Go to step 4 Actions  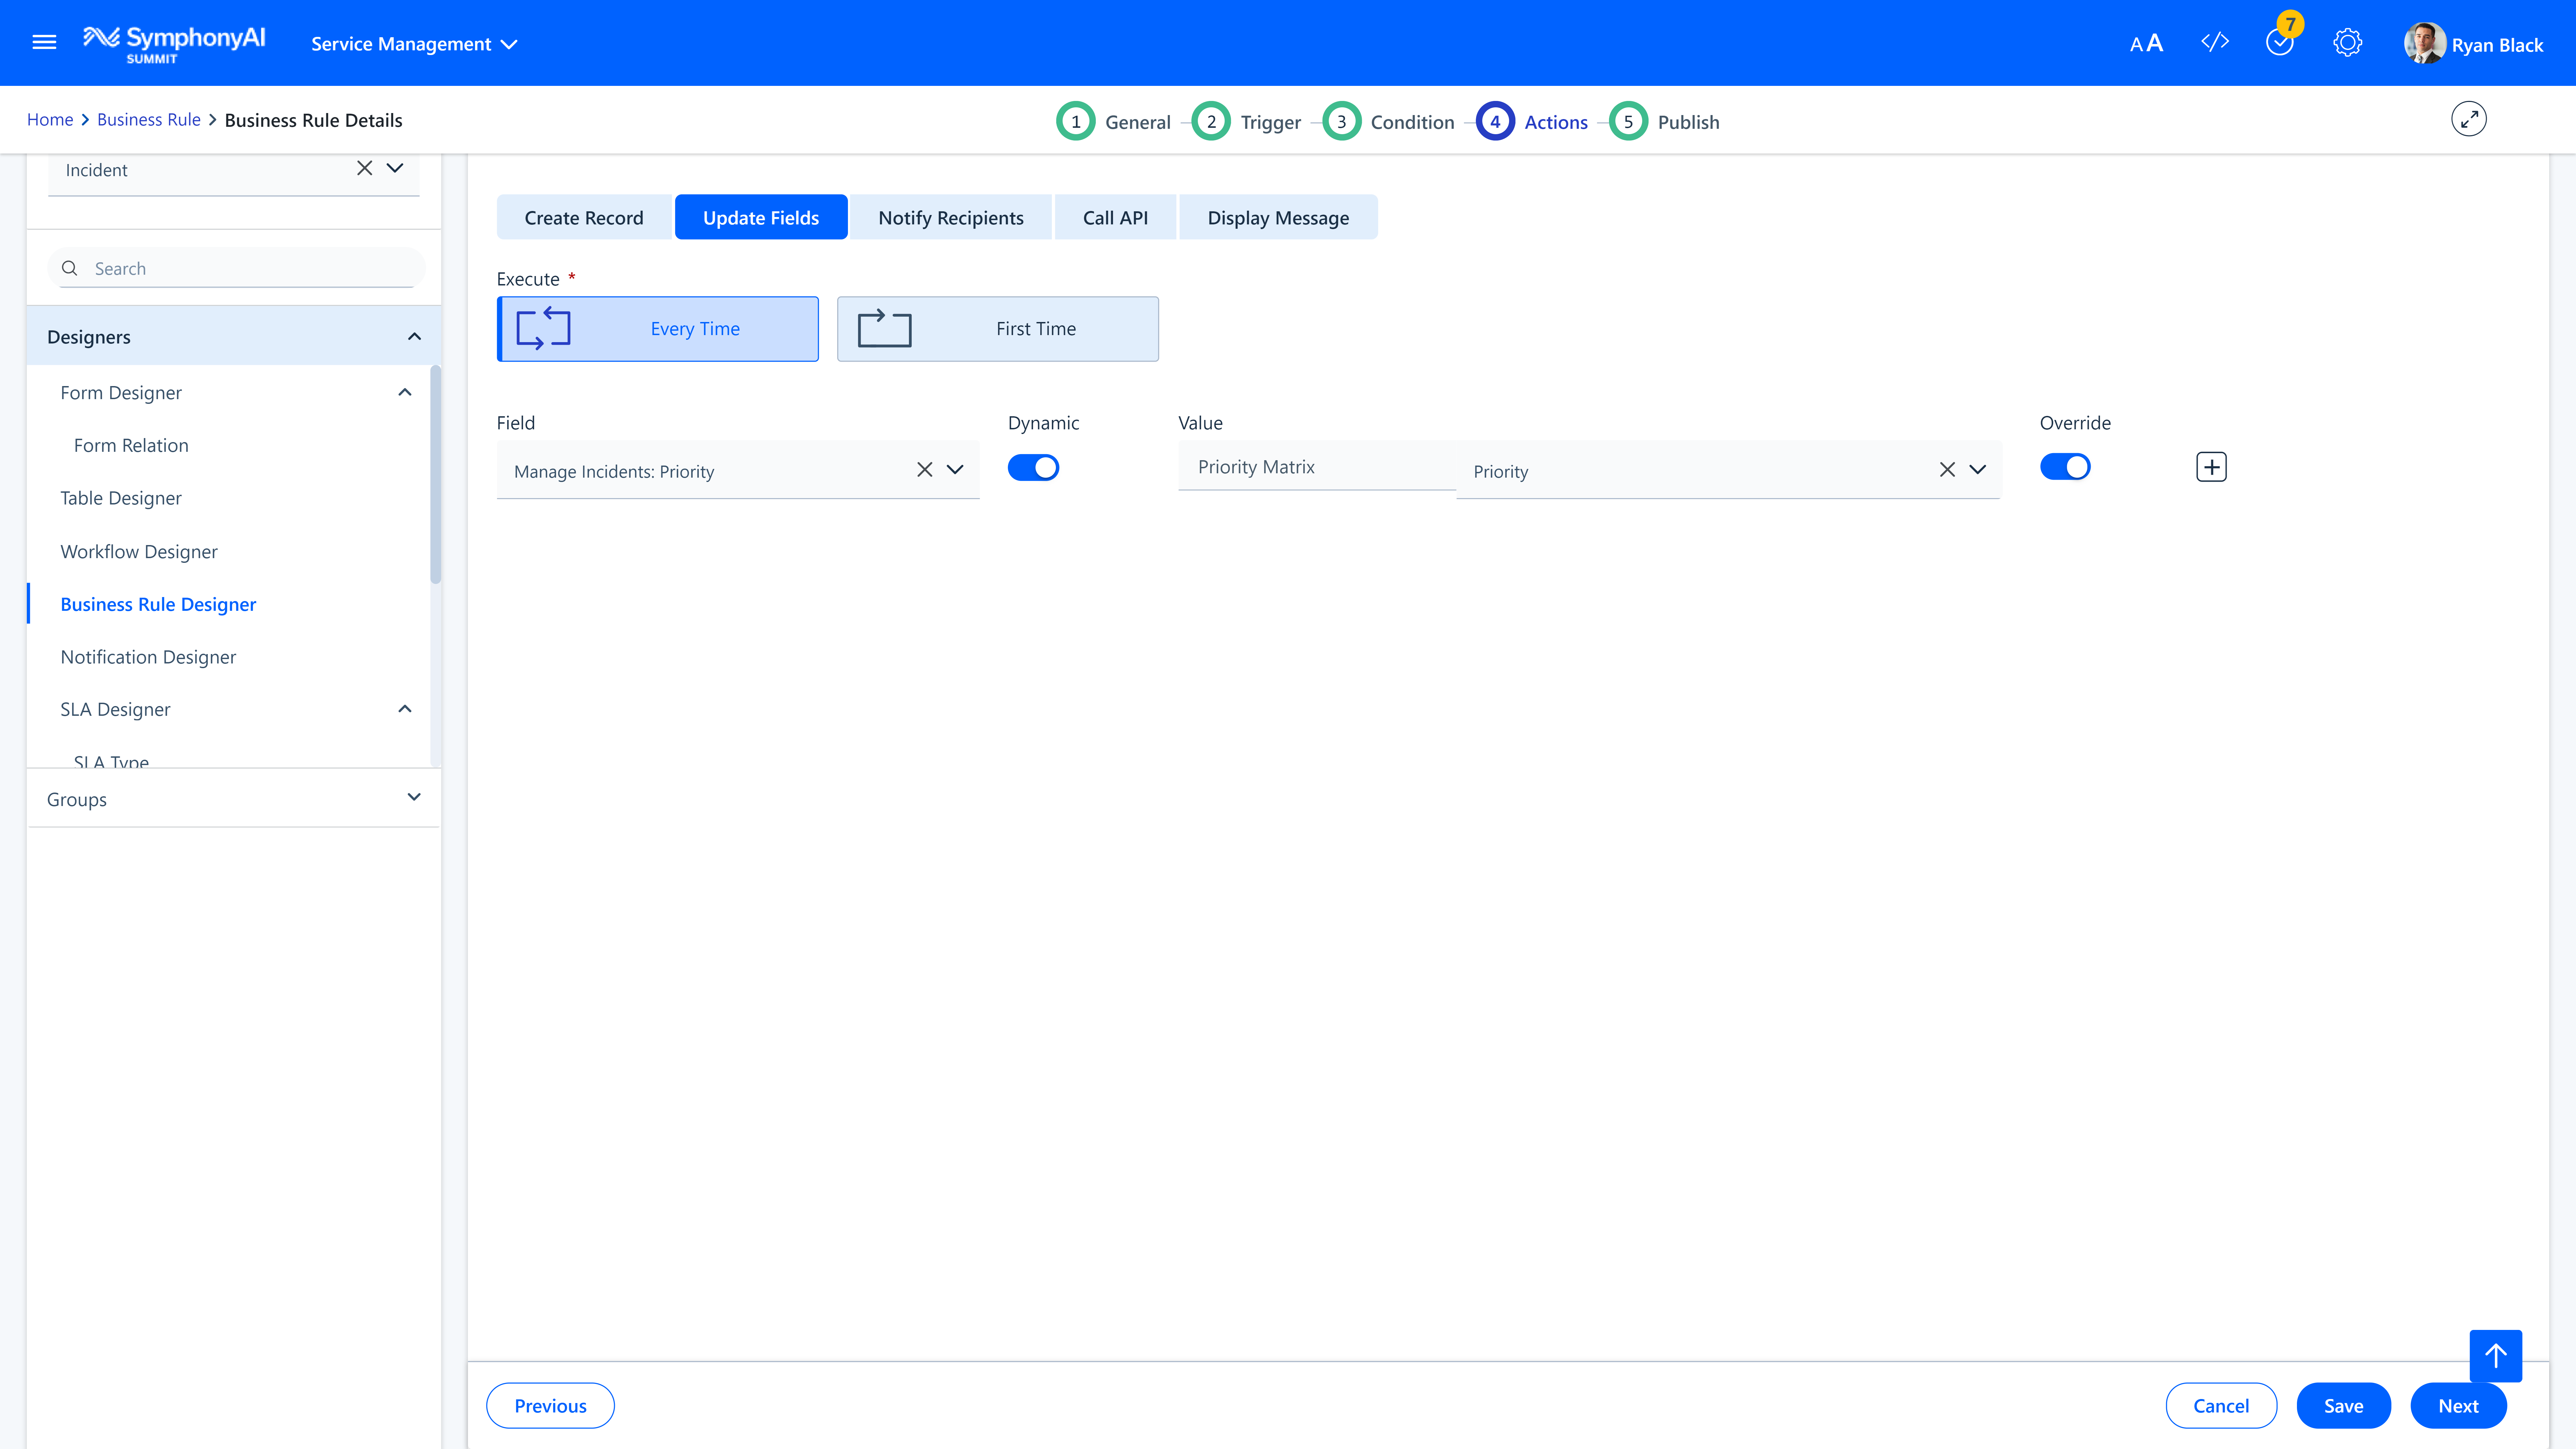tap(1532, 121)
